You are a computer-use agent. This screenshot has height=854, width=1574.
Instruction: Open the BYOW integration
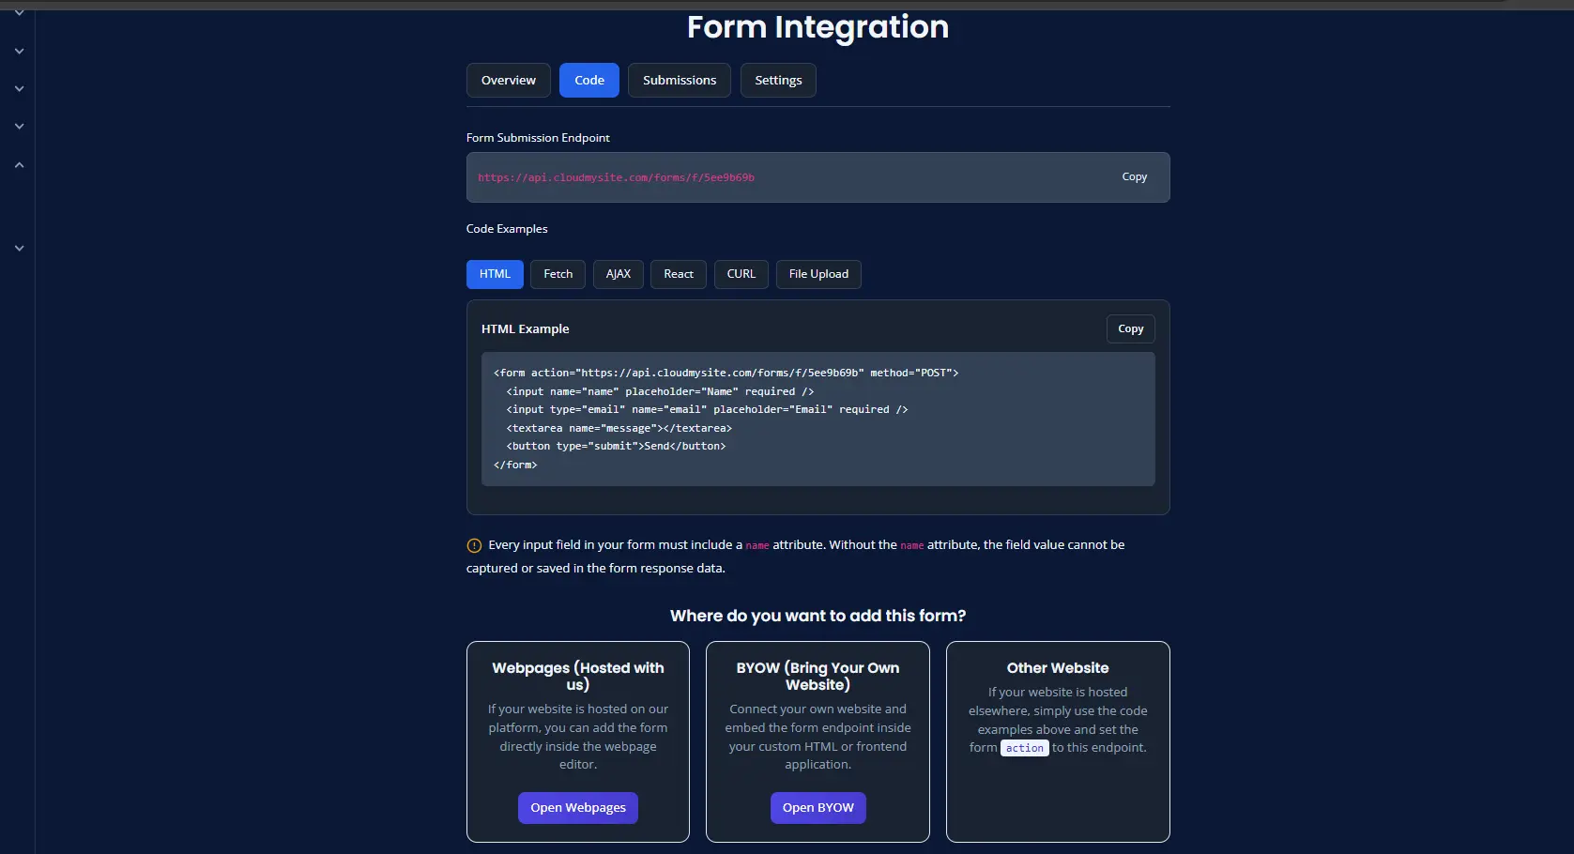(x=818, y=807)
